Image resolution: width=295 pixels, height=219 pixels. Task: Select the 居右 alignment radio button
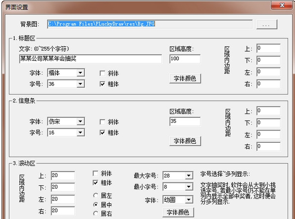(x=96, y=214)
